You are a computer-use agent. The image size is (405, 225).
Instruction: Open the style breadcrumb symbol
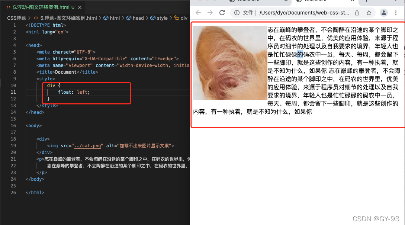pyautogui.click(x=162, y=18)
